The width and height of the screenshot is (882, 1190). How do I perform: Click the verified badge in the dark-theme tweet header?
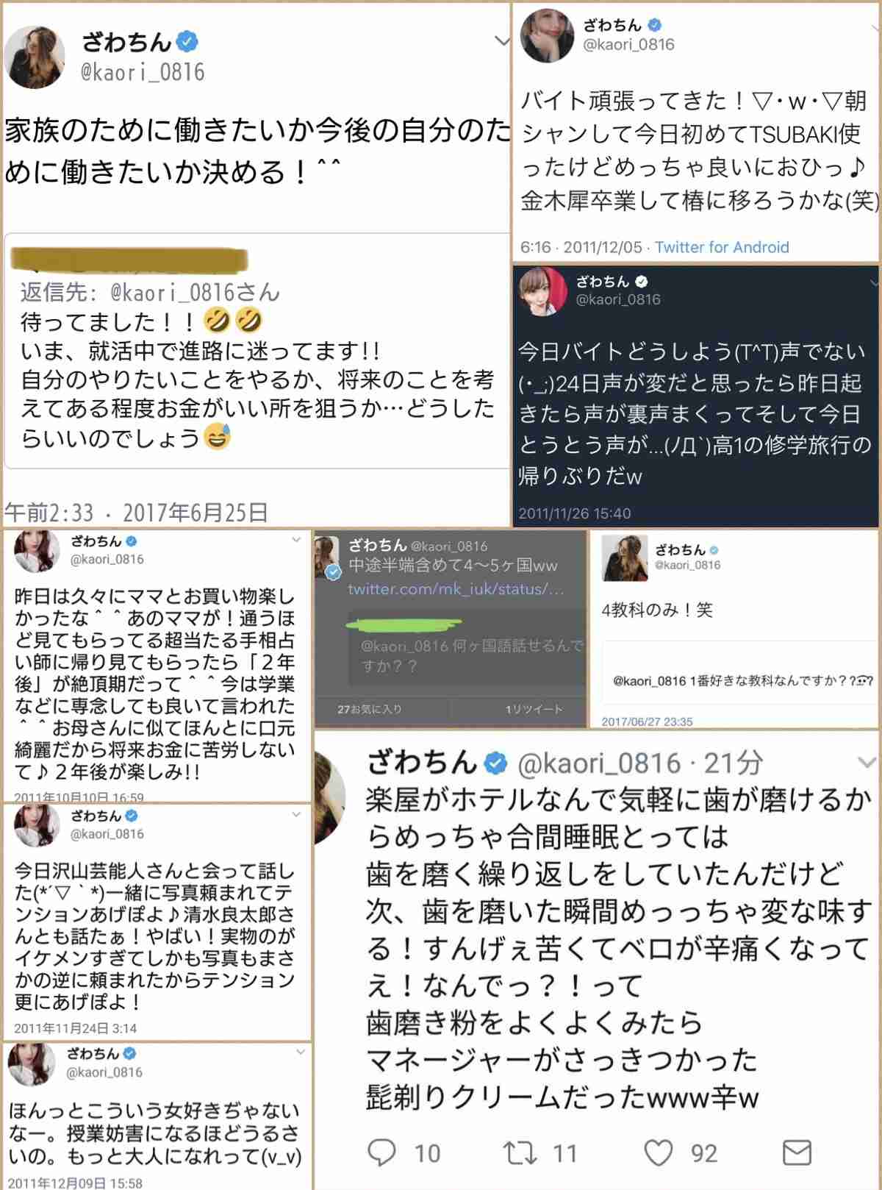[641, 281]
